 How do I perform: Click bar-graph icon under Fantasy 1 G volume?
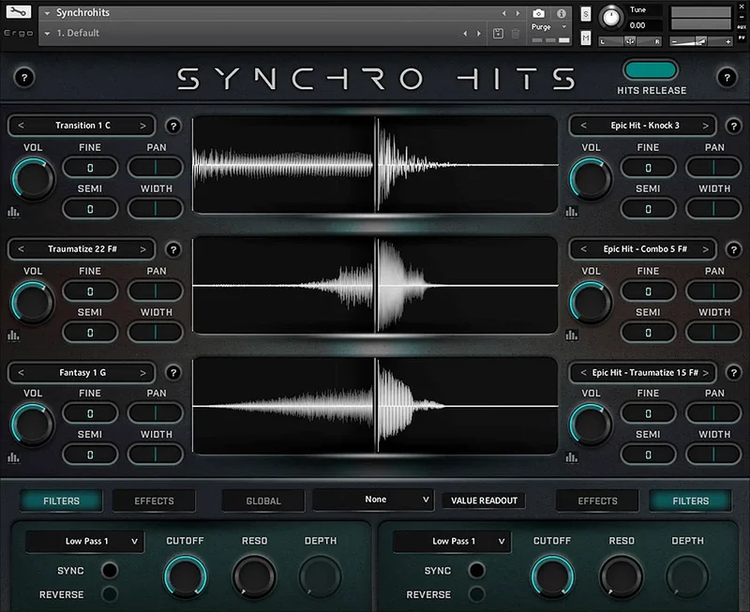[x=13, y=457]
